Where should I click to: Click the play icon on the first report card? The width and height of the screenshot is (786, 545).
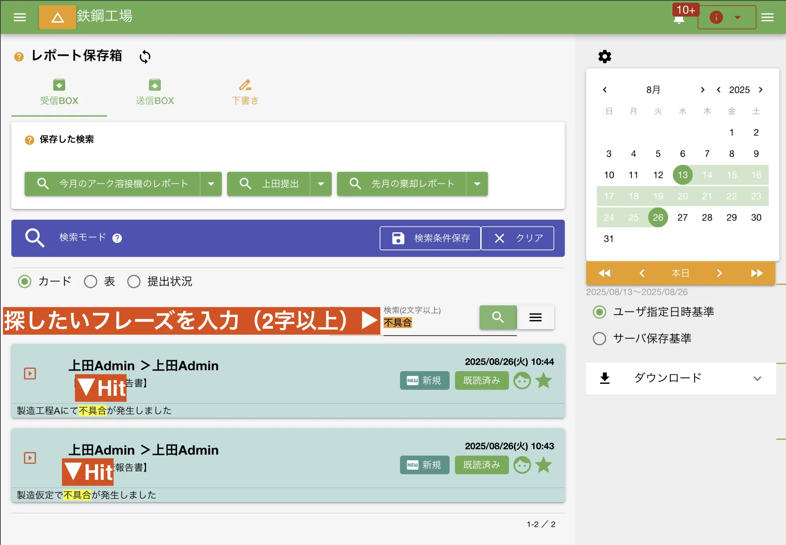click(x=29, y=373)
